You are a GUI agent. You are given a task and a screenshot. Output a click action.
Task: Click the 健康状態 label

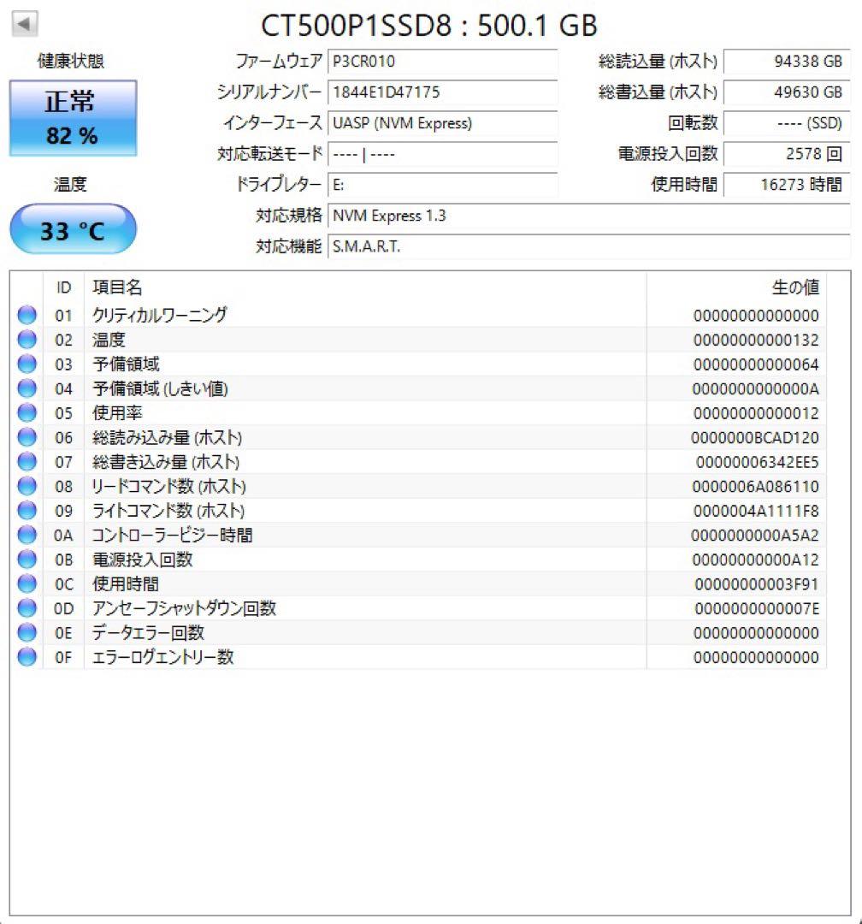71,62
